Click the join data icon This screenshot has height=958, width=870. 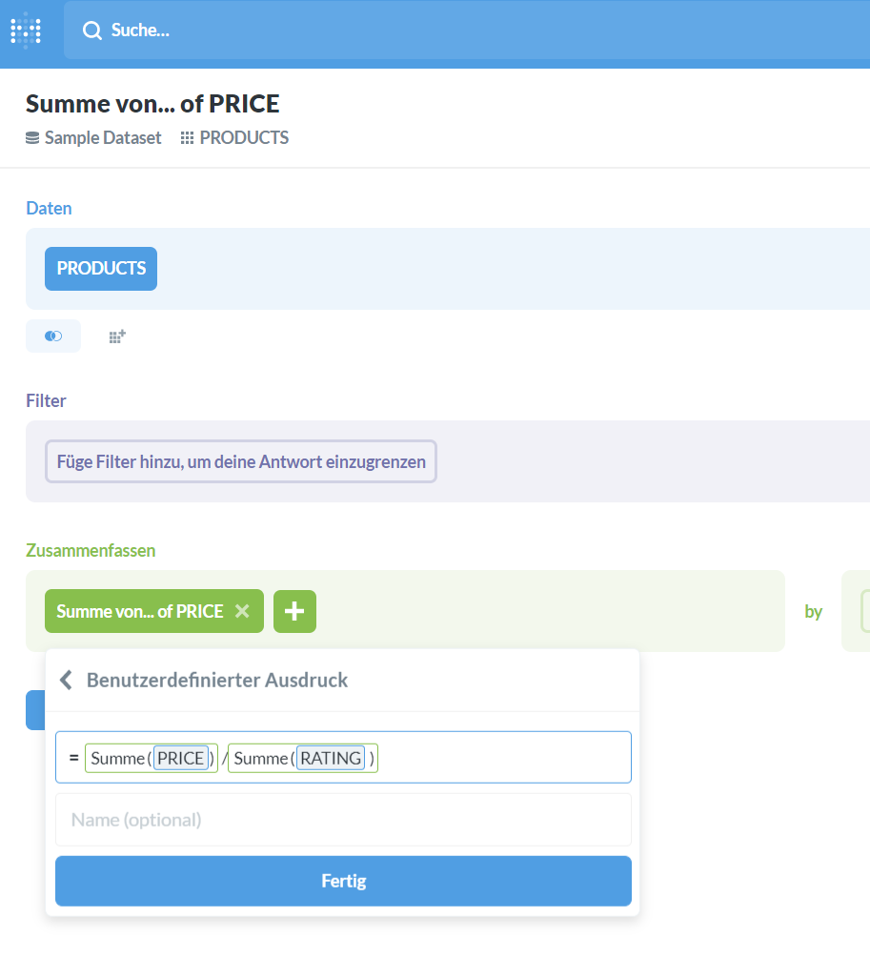pyautogui.click(x=53, y=336)
